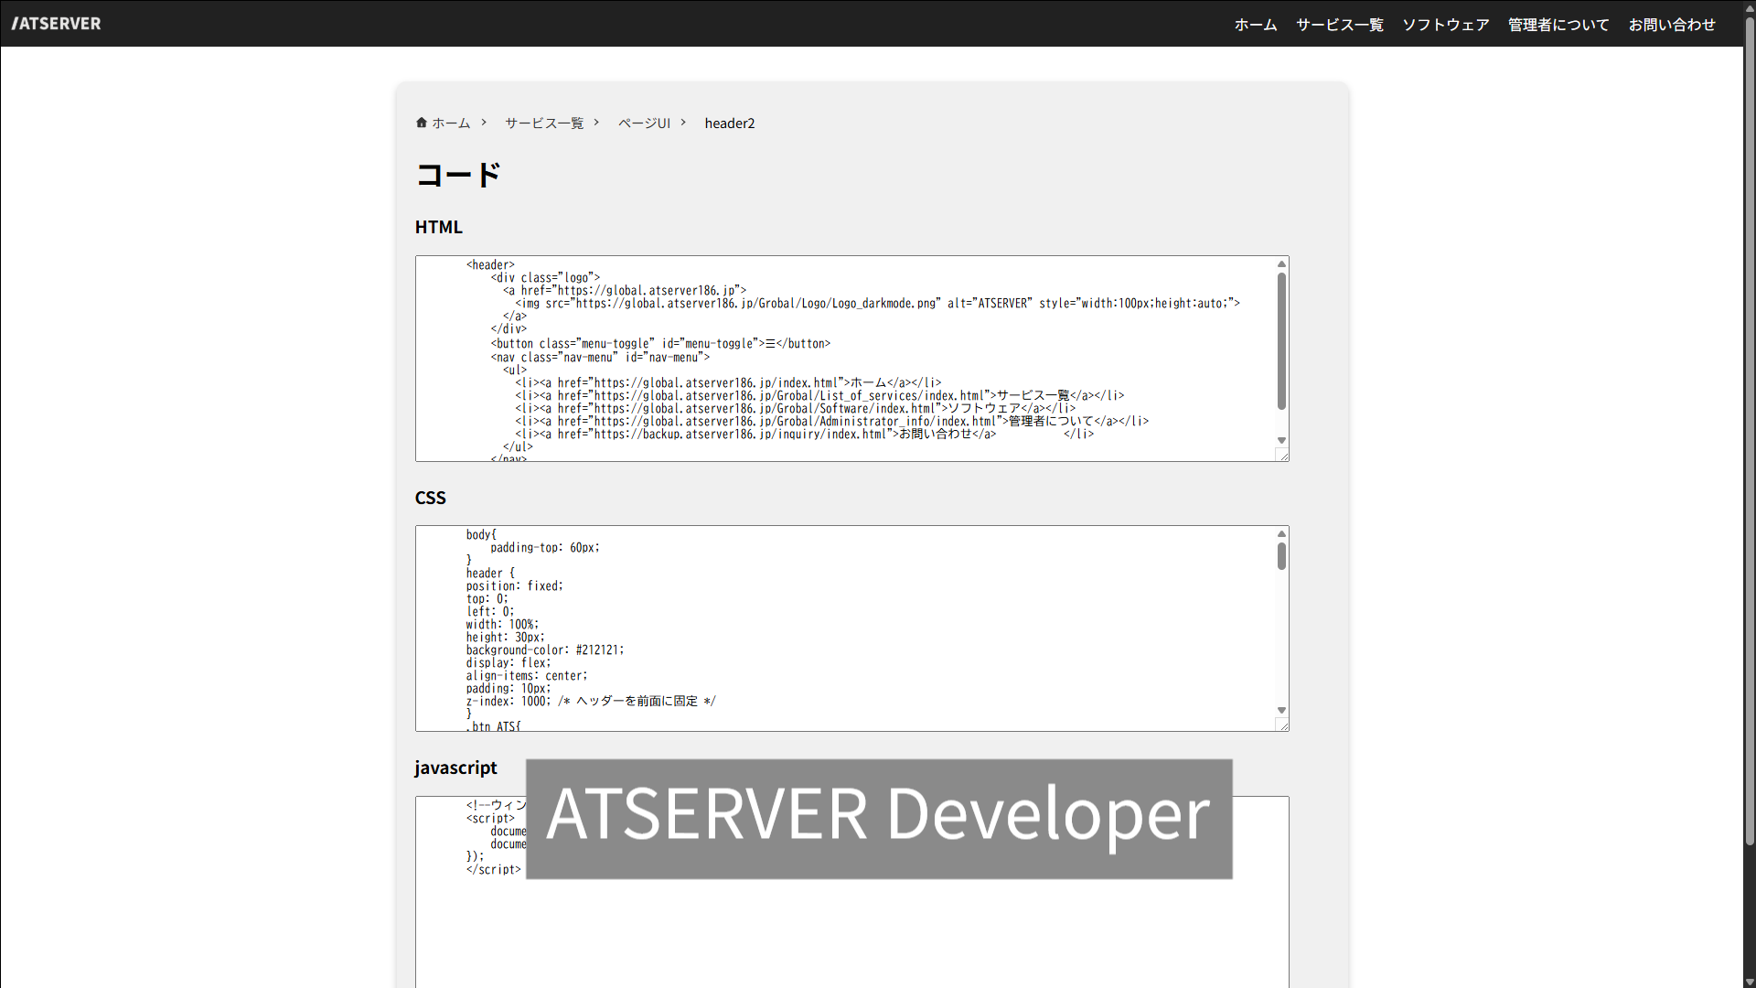Click the javascript section heading
Viewport: 1756px width, 988px height.
(455, 768)
